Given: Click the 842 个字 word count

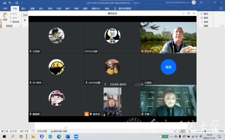Looking at the screenshot, I should click(24, 131).
